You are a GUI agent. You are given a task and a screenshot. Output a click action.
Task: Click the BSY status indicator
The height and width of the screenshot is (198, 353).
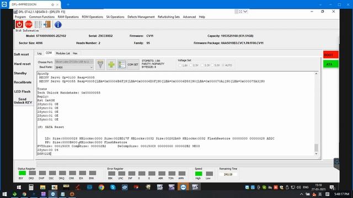pyautogui.click(x=22, y=173)
